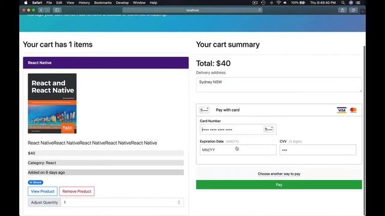Click the Visa logo
The image size is (385, 216).
pyautogui.click(x=342, y=110)
